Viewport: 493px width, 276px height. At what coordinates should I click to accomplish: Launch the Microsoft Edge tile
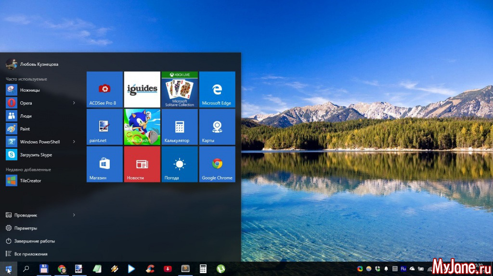point(217,89)
